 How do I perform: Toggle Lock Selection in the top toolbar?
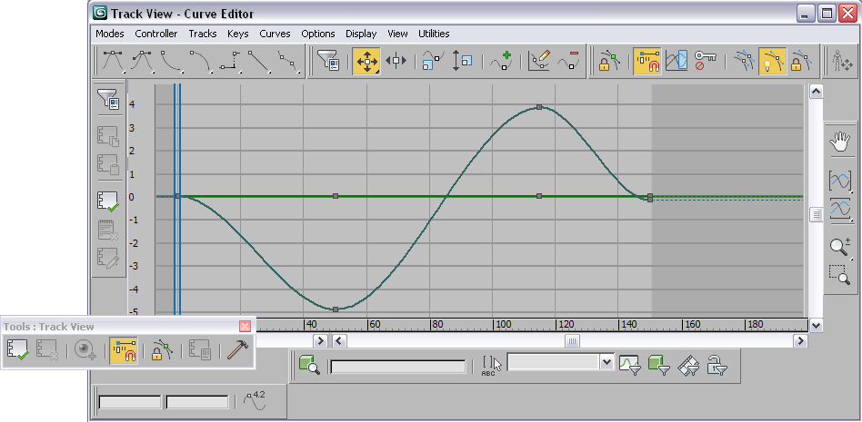[x=609, y=61]
